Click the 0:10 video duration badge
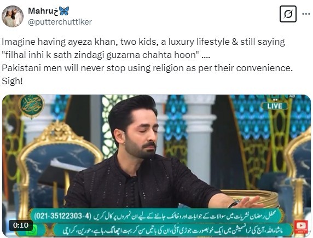Screen dimensions: 313x238 (21, 225)
